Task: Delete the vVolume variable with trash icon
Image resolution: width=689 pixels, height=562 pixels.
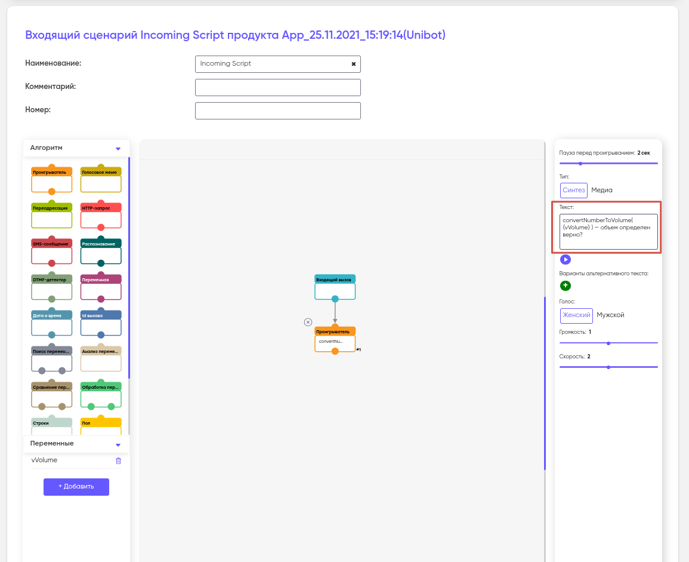Action: [x=118, y=460]
